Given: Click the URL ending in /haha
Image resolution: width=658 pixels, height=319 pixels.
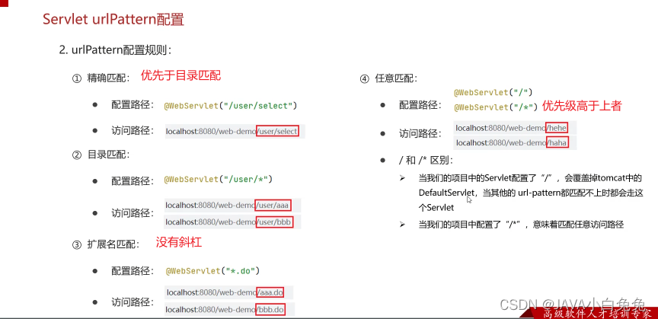Looking at the screenshot, I should click(513, 143).
